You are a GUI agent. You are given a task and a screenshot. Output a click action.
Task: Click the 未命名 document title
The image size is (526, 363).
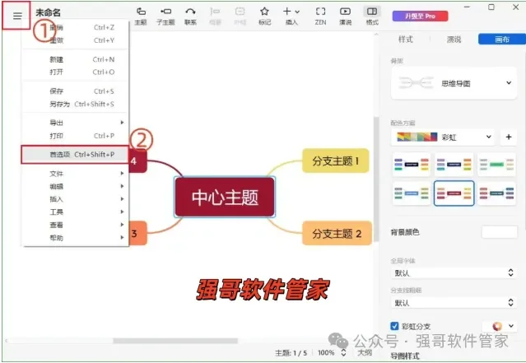pyautogui.click(x=49, y=12)
